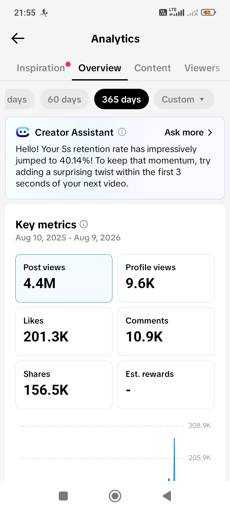The image size is (230, 511).
Task: Open Creator Assistant info icon
Action: click(122, 132)
